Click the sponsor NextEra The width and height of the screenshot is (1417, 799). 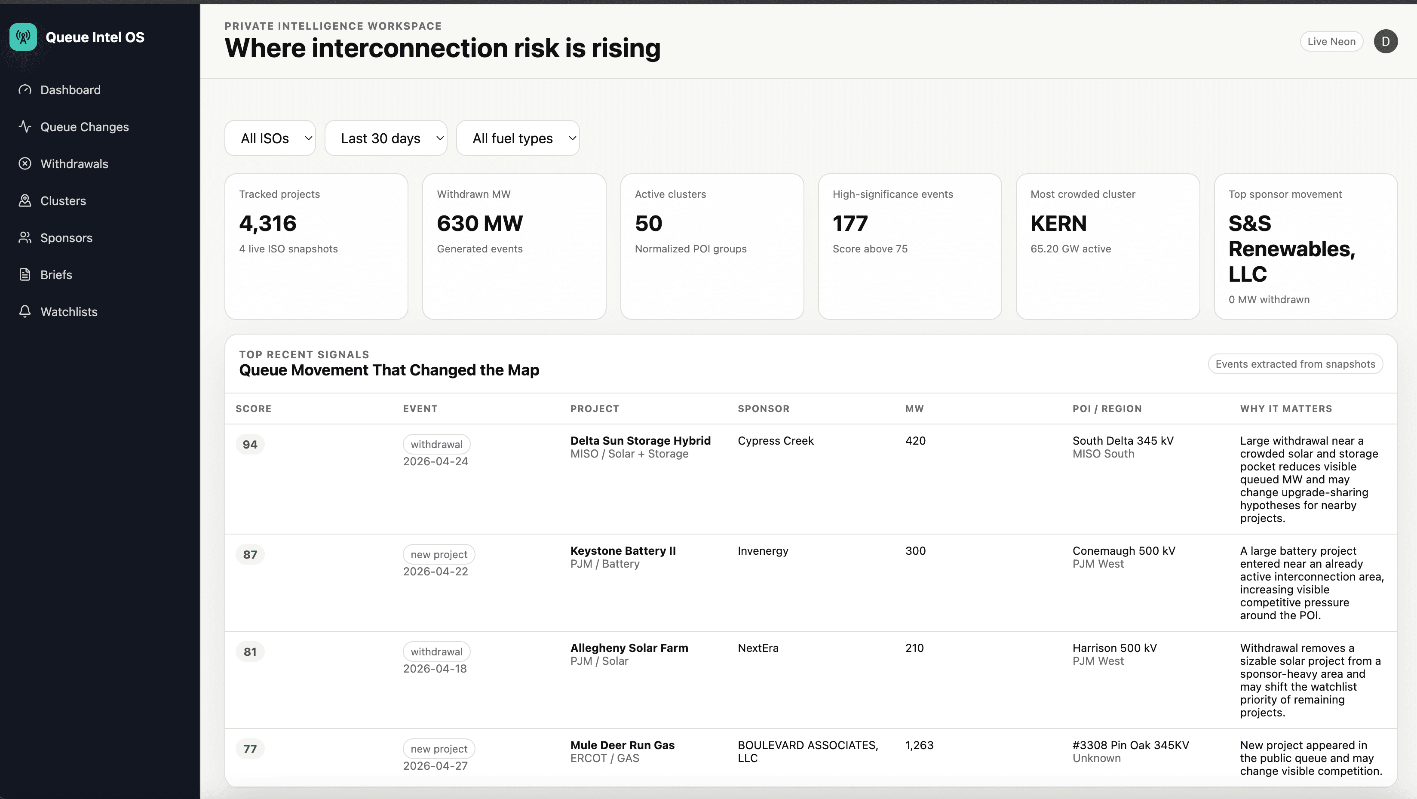(758, 648)
